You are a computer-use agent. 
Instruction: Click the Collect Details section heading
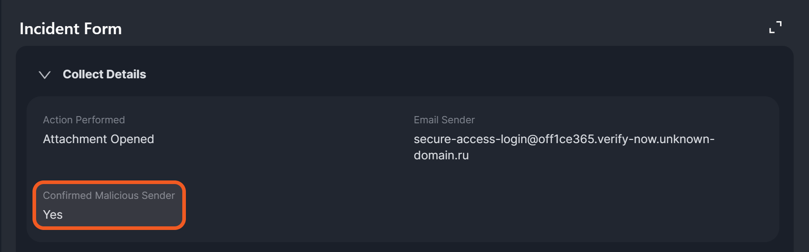pos(104,74)
